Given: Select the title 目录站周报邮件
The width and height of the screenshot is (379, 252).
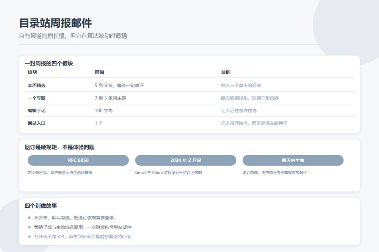Looking at the screenshot, I should click(56, 23).
